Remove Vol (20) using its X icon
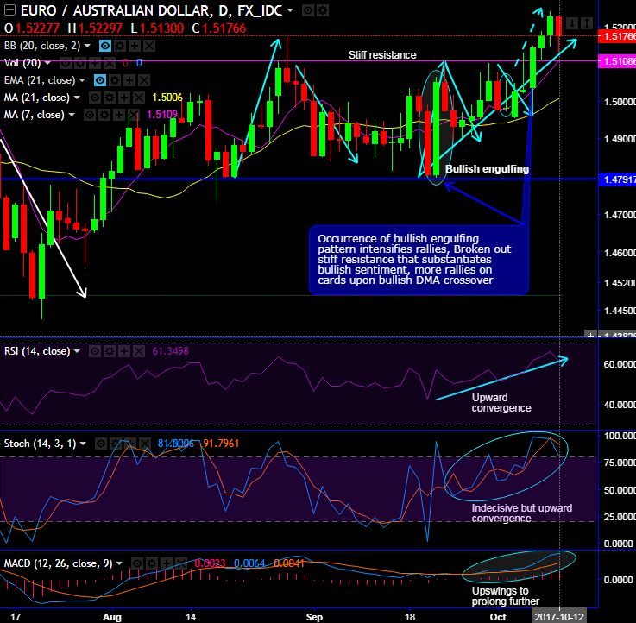Viewport: 636px width, 623px height. [x=110, y=63]
